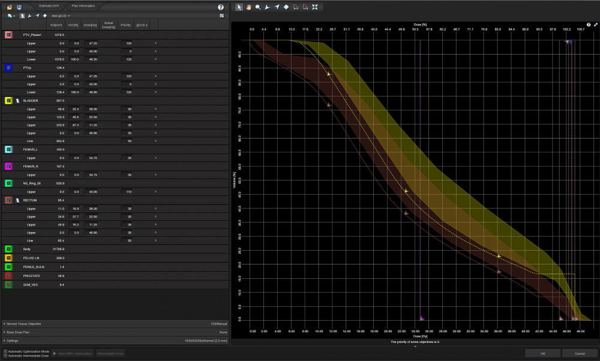The width and height of the screenshot is (600, 361).
Task: Toggle the FEMUR_L structure checkbox
Action: coord(8,149)
